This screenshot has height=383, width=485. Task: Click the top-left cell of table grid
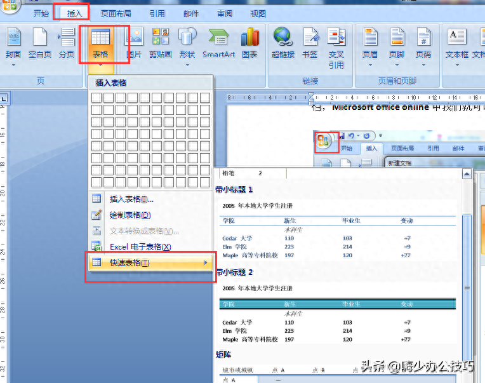click(x=96, y=98)
